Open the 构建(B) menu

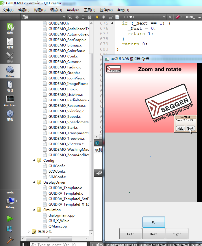pos(40,10)
